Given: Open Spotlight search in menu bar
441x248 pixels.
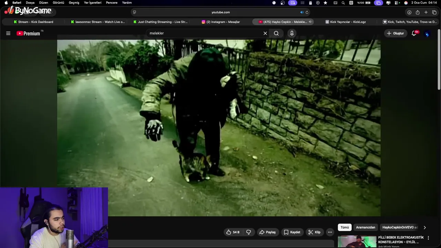Looking at the screenshot, I should tap(343, 3).
